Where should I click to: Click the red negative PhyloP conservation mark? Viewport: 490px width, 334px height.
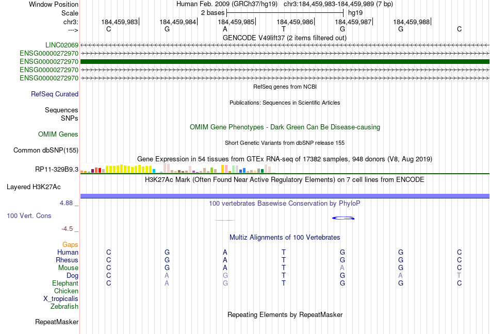225,221
